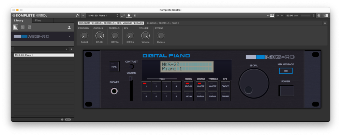Select voice button 1
The image size is (341, 136).
point(146,86)
